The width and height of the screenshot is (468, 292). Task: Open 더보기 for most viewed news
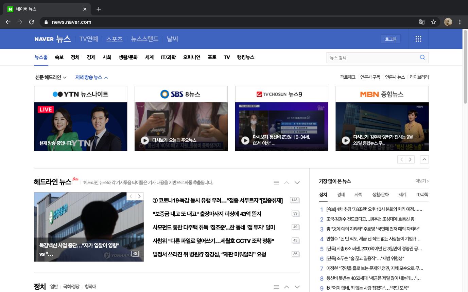point(422,181)
